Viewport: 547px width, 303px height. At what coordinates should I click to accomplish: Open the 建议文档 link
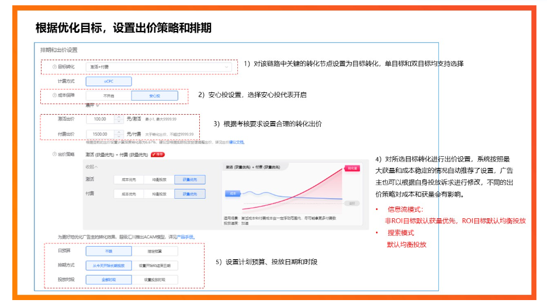[x=236, y=142]
